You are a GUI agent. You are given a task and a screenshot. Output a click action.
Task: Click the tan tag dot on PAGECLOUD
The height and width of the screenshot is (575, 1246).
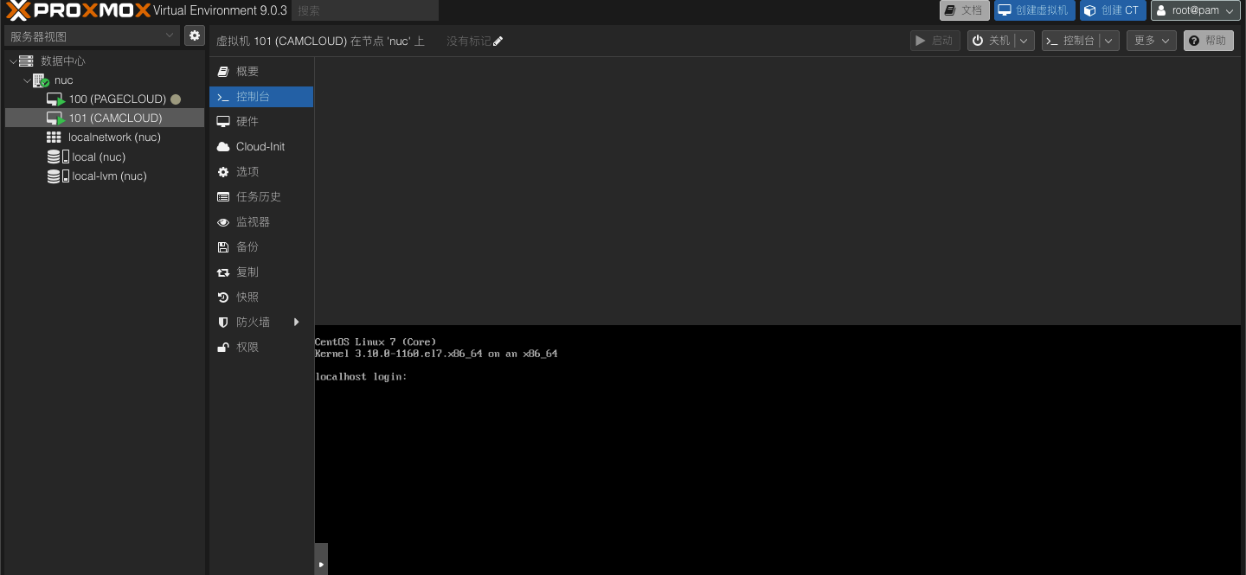[176, 99]
